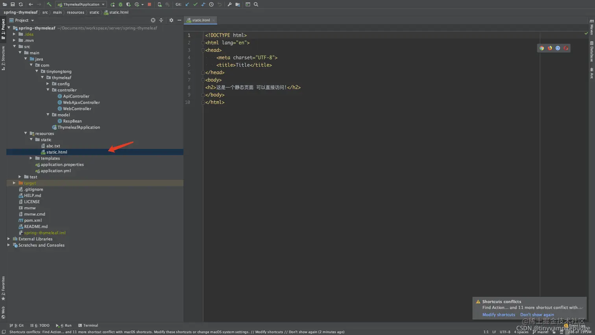Click the Synchronize refresh icon

click(20, 4)
